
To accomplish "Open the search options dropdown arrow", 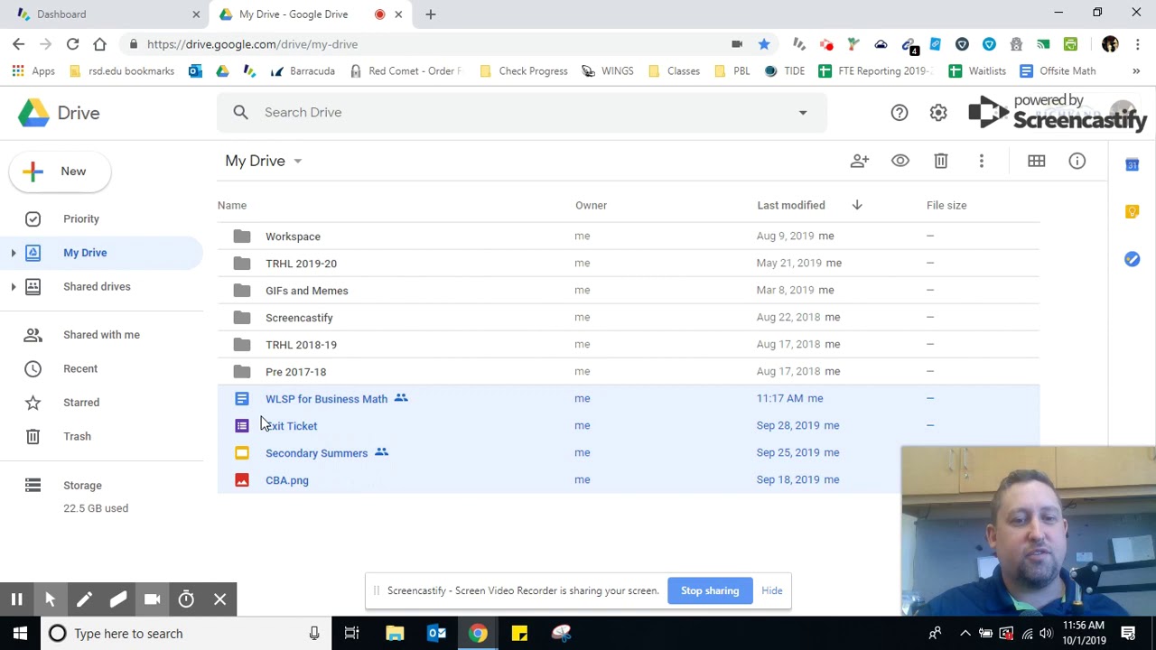I will 803,113.
